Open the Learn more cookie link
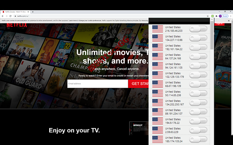The height and width of the screenshot is (145, 233). [x=73, y=21]
